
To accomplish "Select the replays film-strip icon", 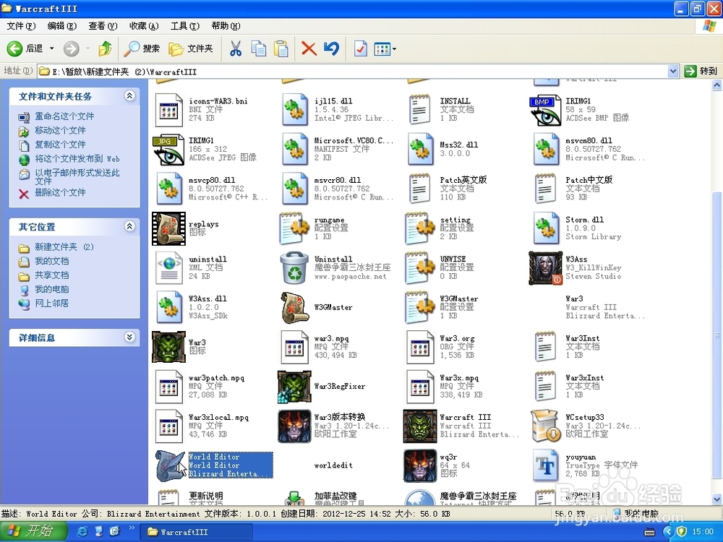I will click(168, 228).
